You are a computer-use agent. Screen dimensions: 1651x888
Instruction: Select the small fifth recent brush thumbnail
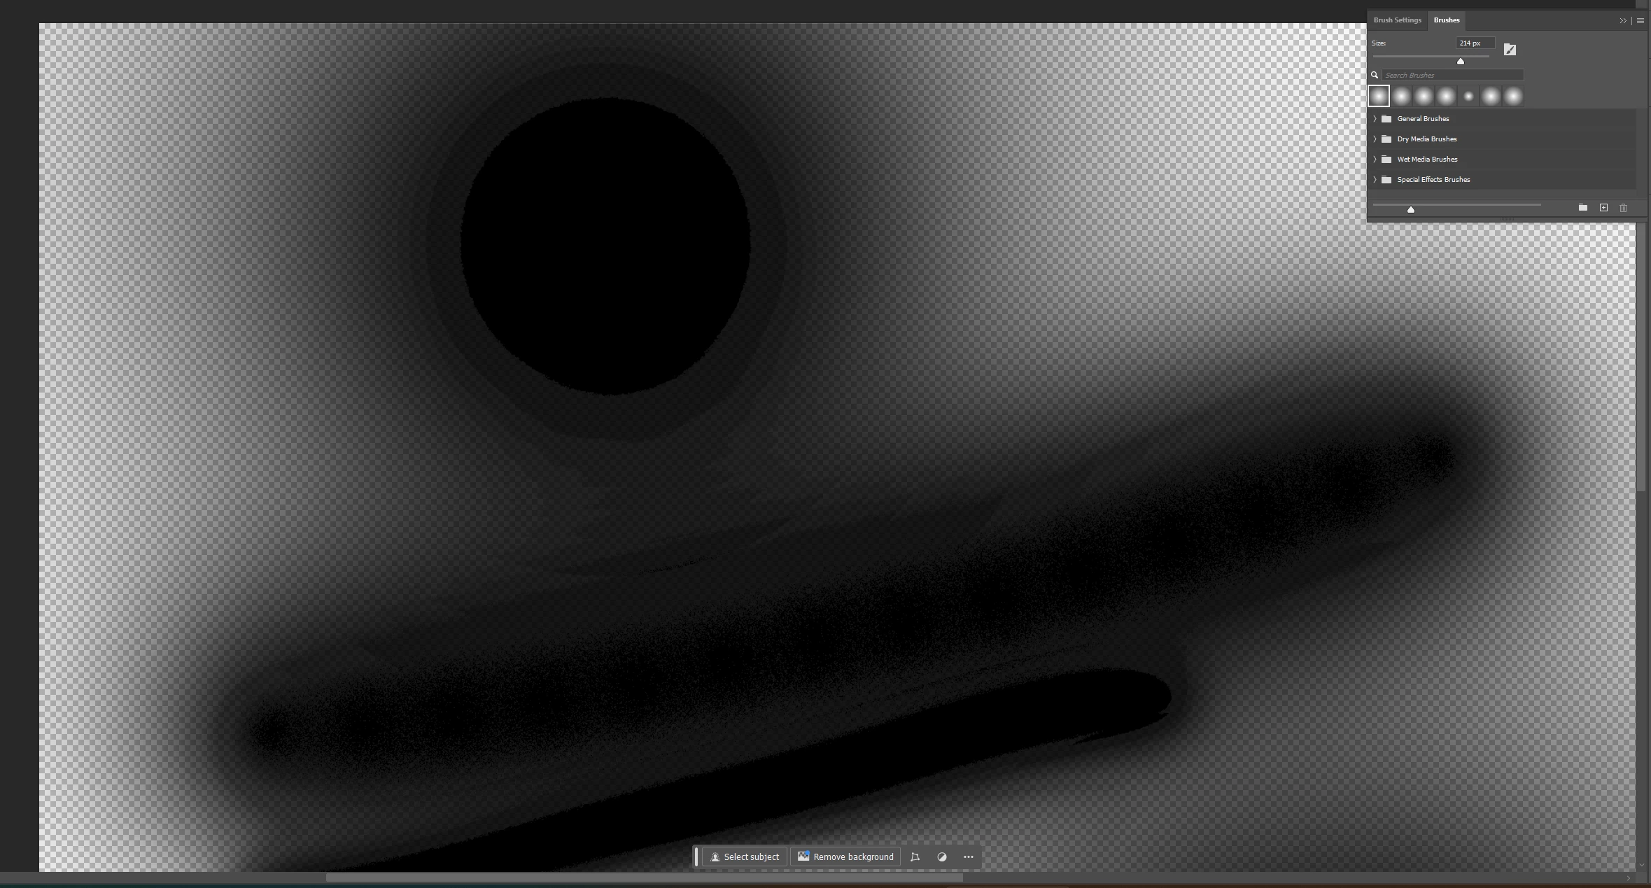[1468, 97]
